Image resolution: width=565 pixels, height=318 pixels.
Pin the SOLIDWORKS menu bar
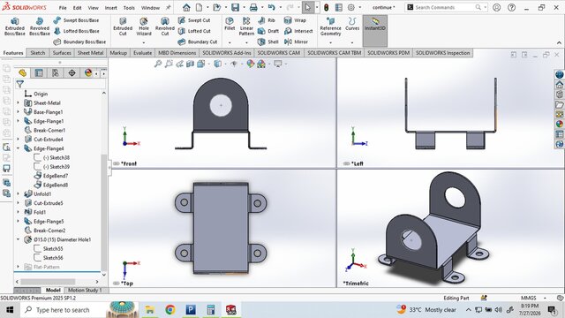(169, 8)
